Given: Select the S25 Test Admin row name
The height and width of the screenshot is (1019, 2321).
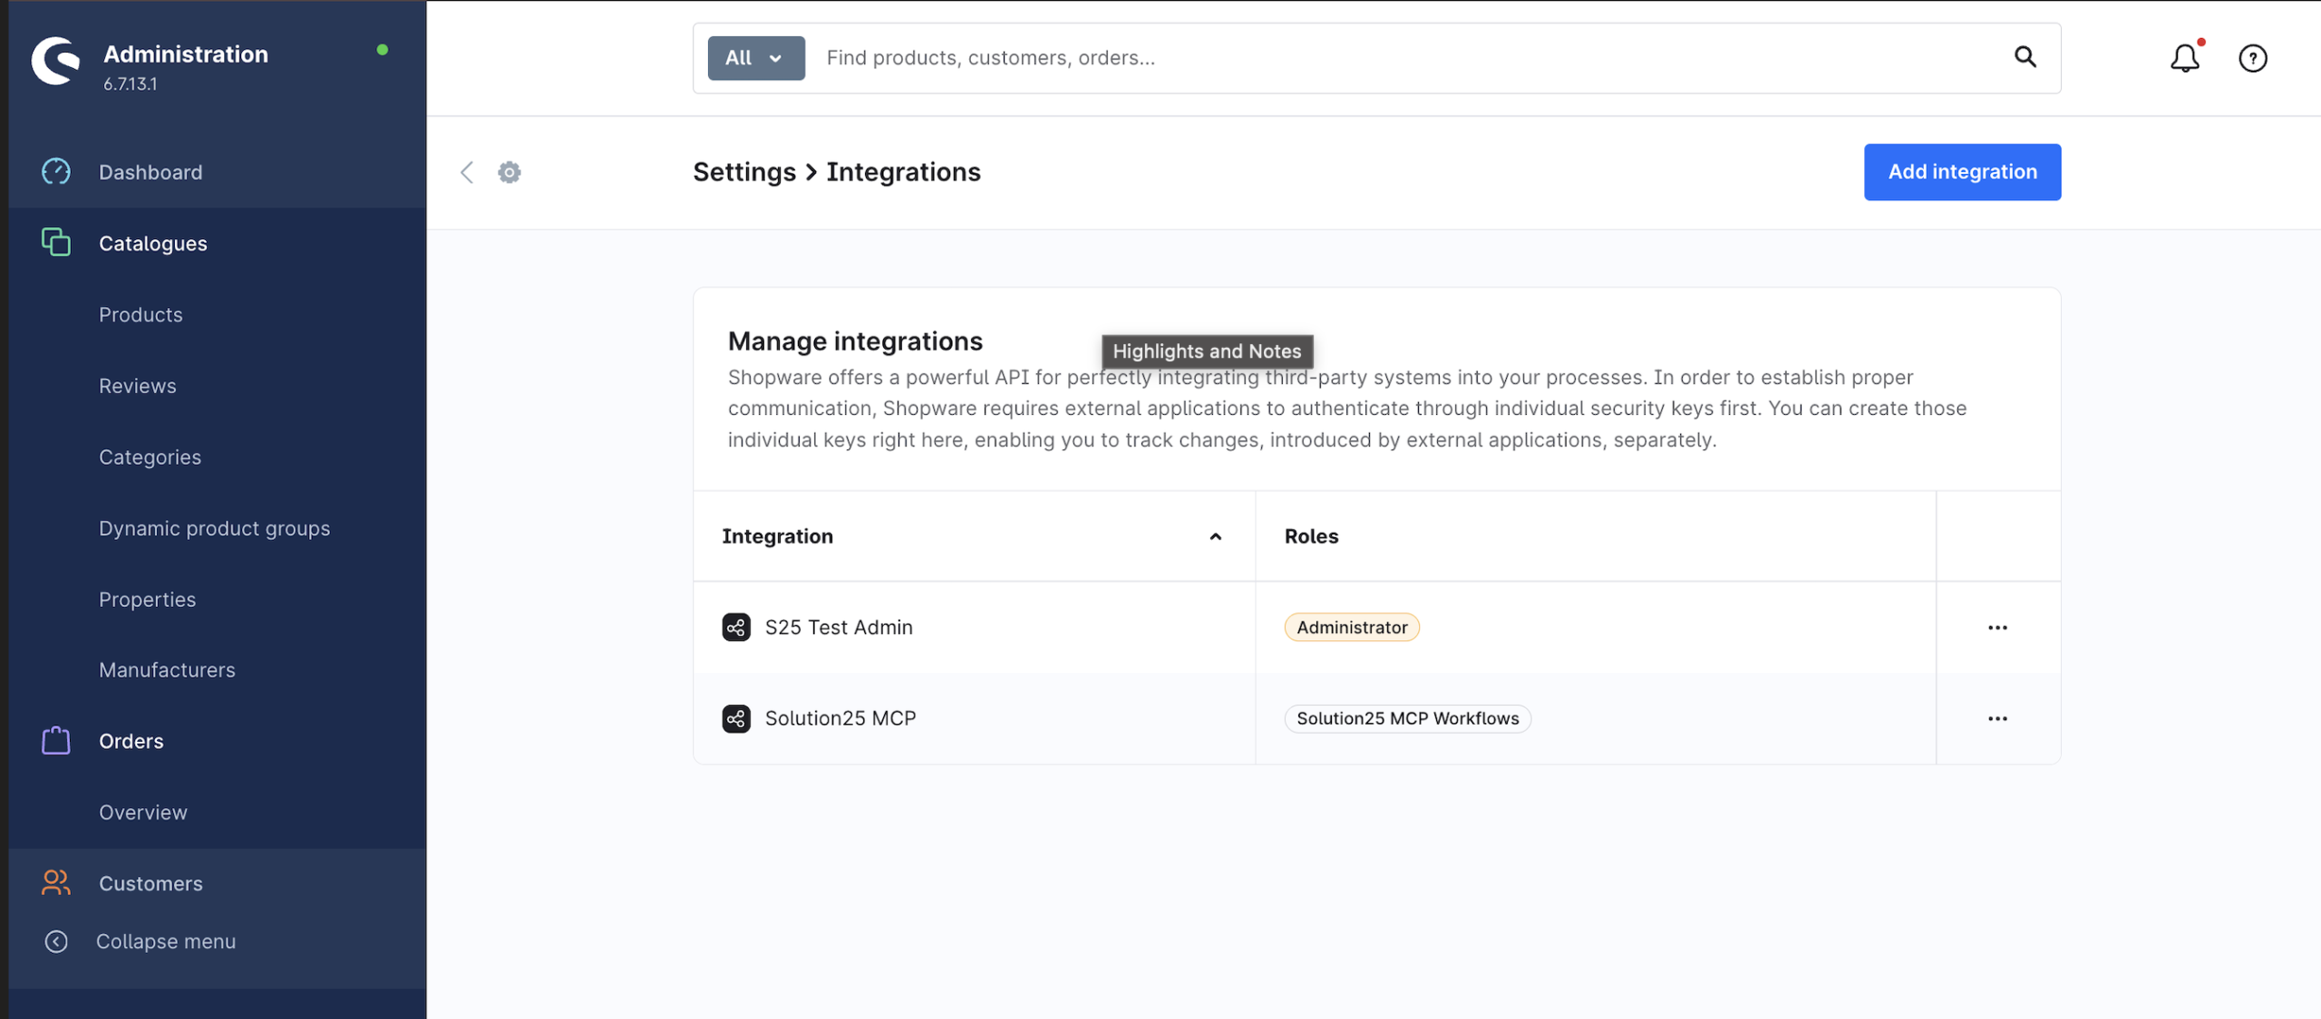Looking at the screenshot, I should [x=839, y=627].
